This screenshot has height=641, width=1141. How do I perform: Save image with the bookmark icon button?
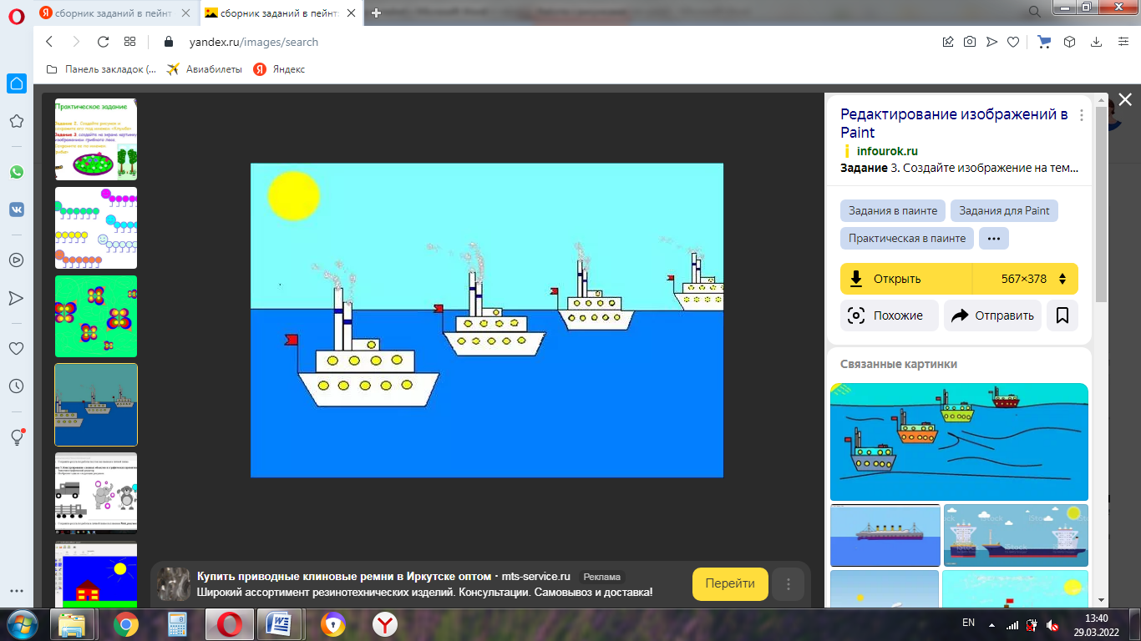point(1062,315)
